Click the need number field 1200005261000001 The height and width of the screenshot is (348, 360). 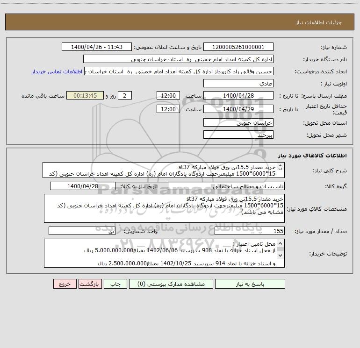[238, 47]
